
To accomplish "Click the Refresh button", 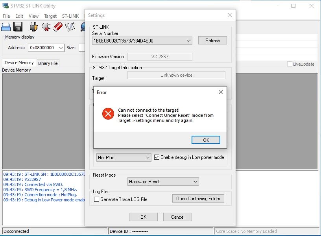I will point(212,41).
